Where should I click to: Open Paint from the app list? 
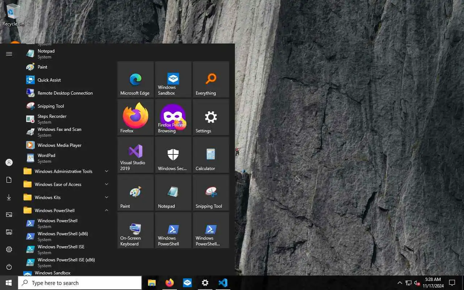point(67,67)
